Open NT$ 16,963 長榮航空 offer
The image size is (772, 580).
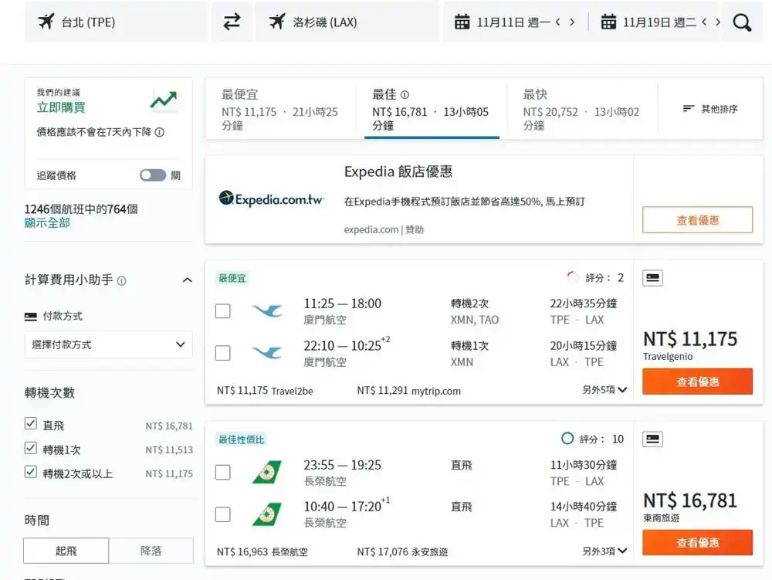pyautogui.click(x=262, y=552)
